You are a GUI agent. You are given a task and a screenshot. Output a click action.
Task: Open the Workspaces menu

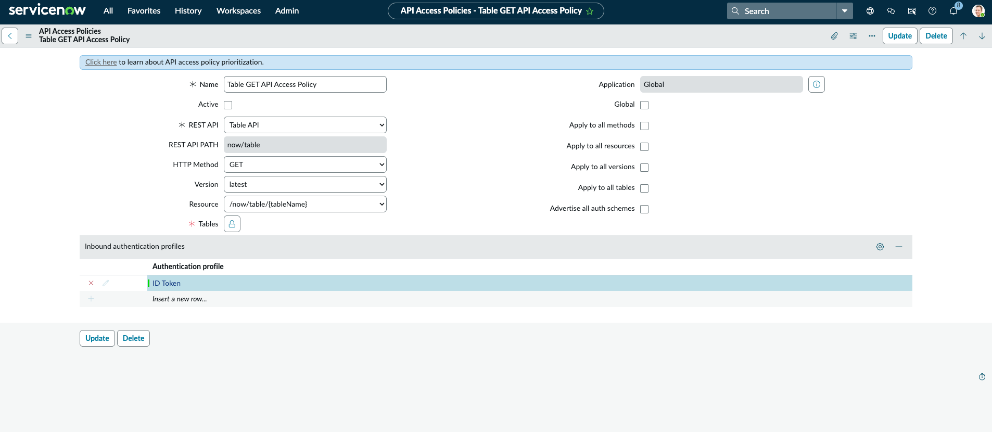238,11
